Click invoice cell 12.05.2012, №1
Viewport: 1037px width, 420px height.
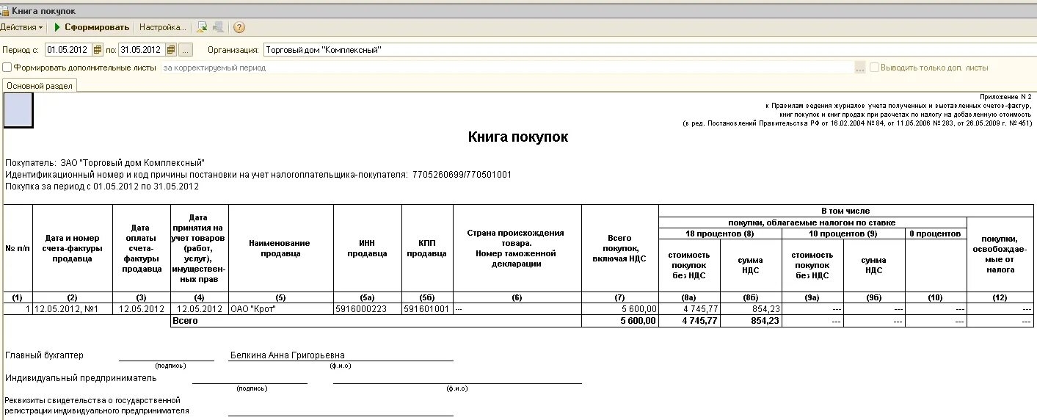73,309
